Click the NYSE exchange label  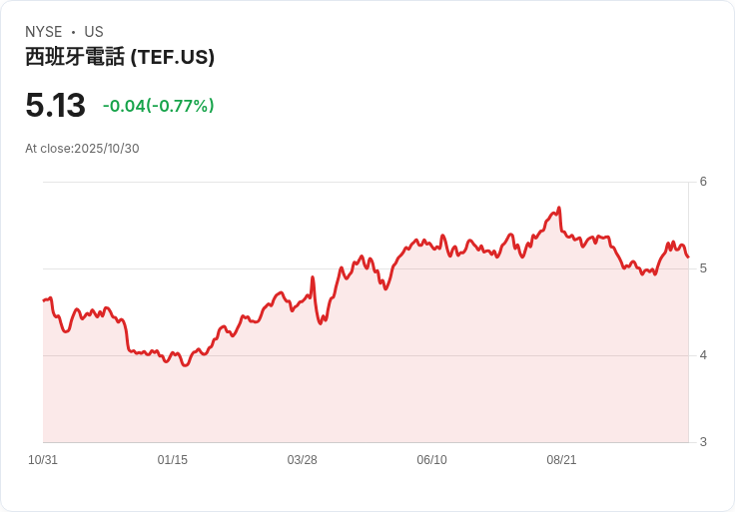[43, 32]
